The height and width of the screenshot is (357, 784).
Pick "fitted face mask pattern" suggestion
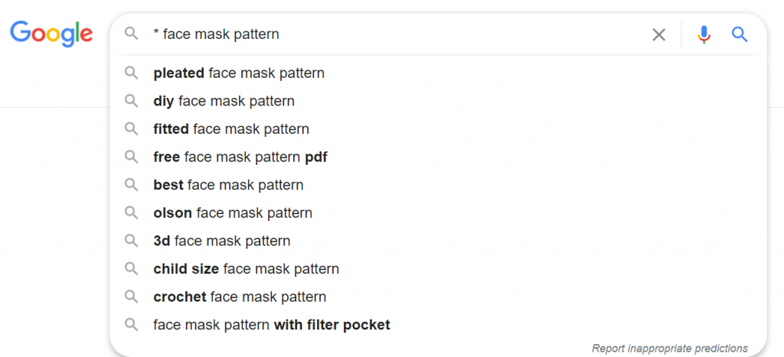[x=231, y=129]
